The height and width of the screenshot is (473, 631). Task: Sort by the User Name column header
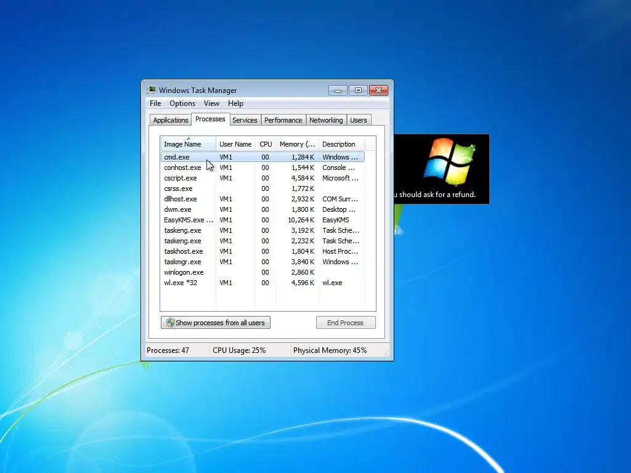(x=235, y=144)
